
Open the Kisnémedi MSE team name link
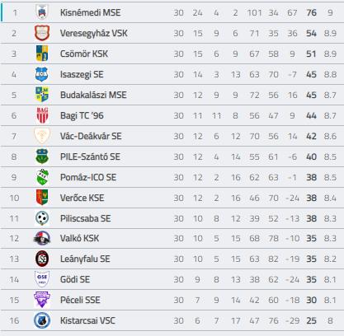(x=90, y=12)
